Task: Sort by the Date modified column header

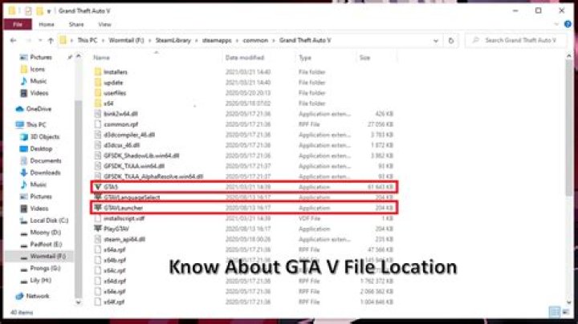Action: (x=244, y=58)
